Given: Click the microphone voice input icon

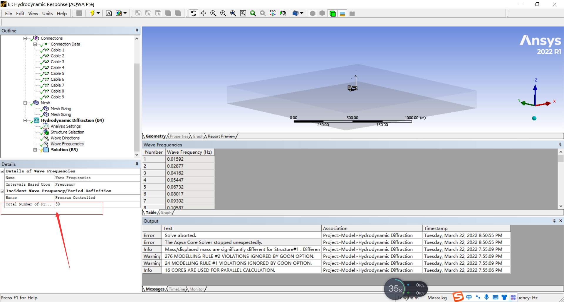Looking at the screenshot, I should [x=487, y=297].
